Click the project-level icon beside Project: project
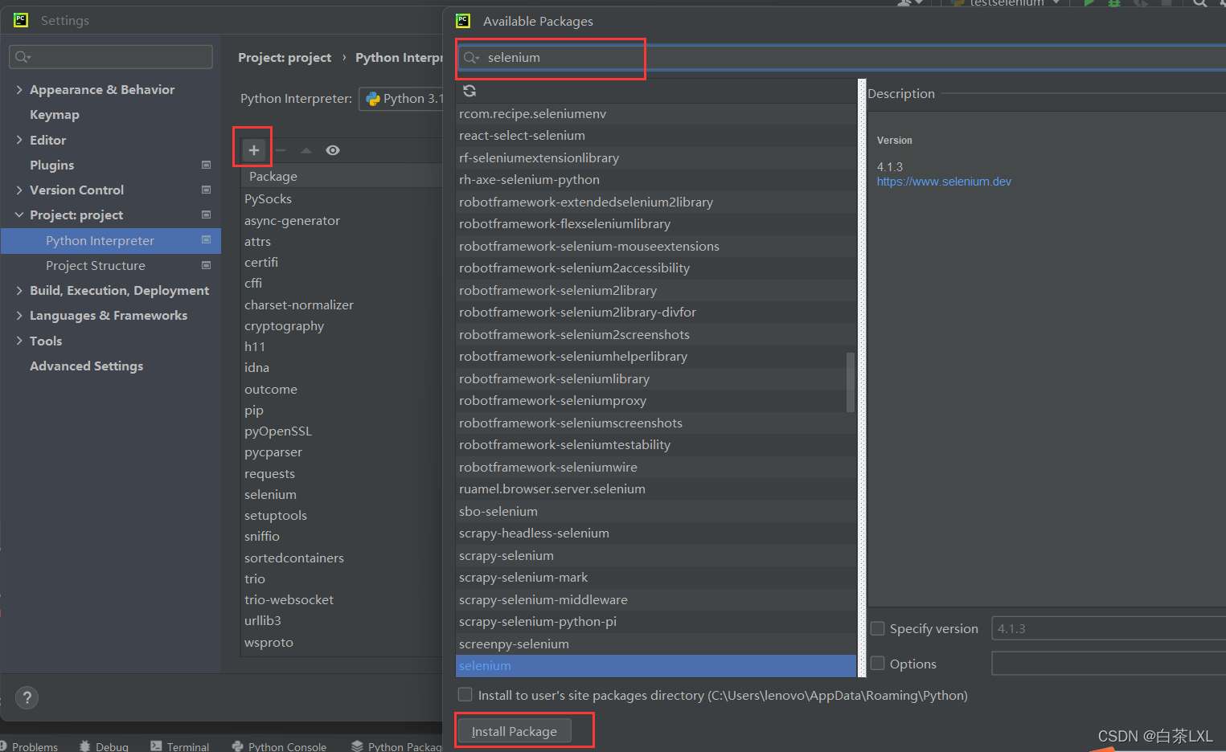The height and width of the screenshot is (752, 1226). (206, 215)
